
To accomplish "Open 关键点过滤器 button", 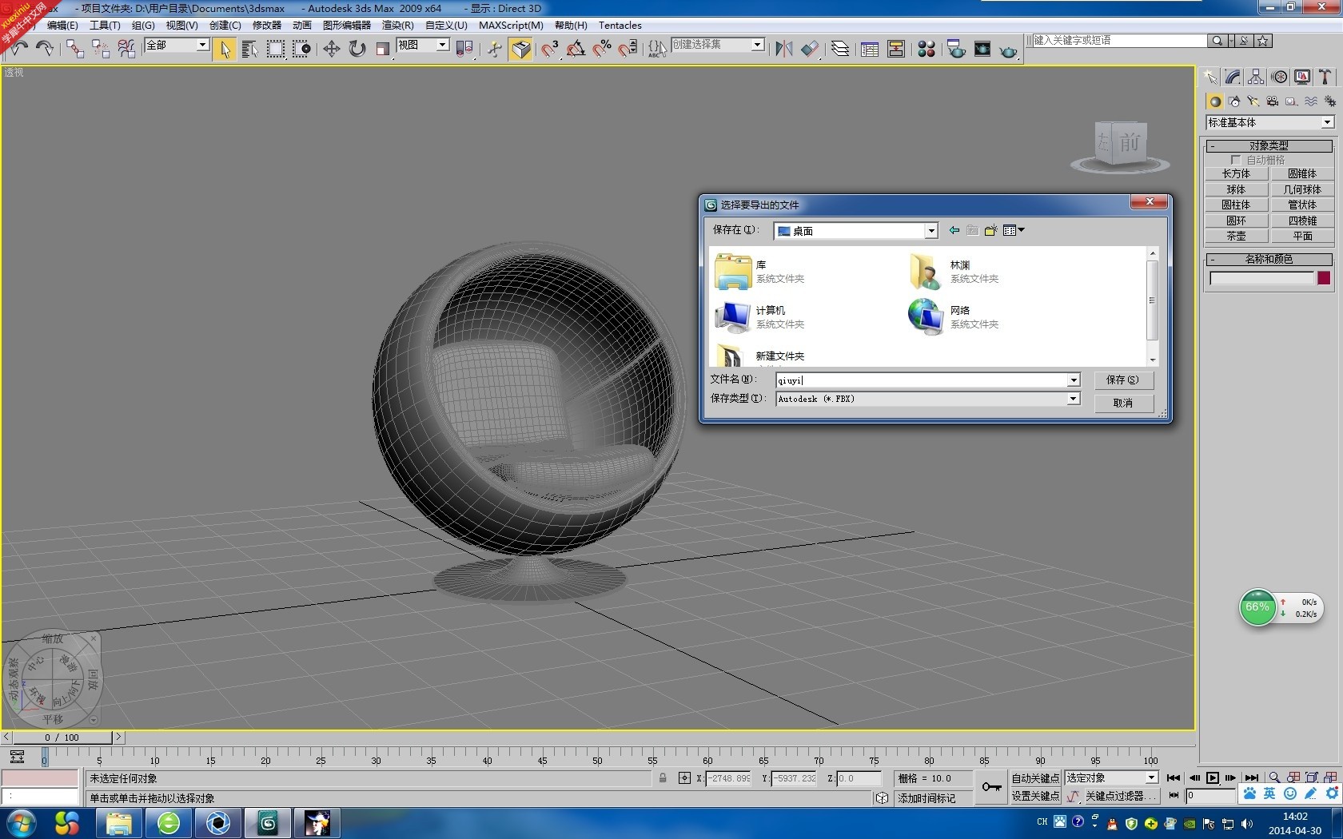I will click(x=1120, y=796).
